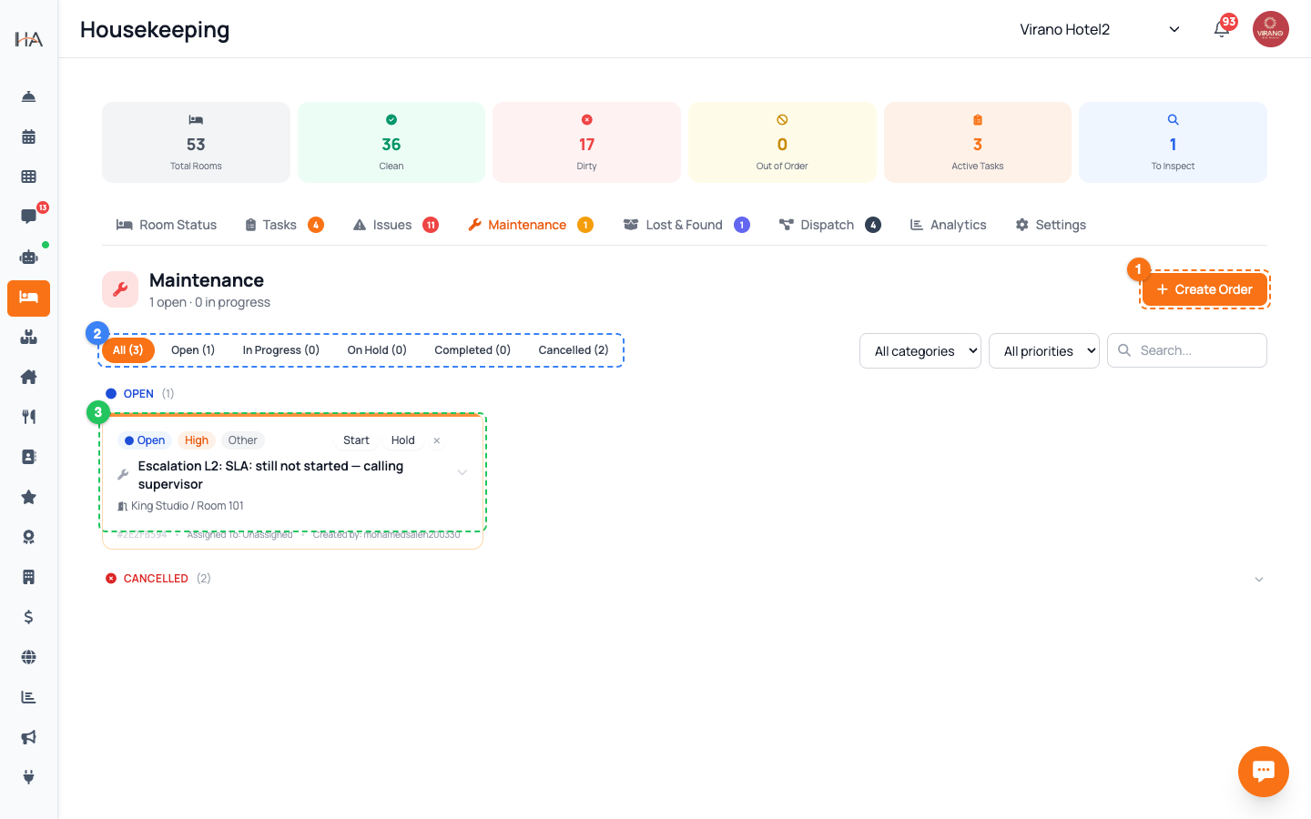
Task: Open notifications bell with 93 badge
Action: 1222,29
